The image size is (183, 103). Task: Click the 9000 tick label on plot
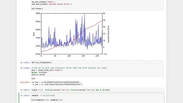[x=38, y=13]
